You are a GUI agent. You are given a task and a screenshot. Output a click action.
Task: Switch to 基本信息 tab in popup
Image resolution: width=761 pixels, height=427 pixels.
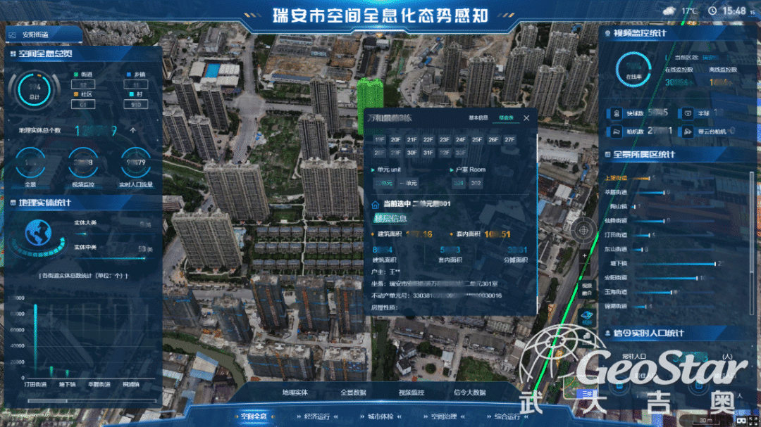pos(478,118)
